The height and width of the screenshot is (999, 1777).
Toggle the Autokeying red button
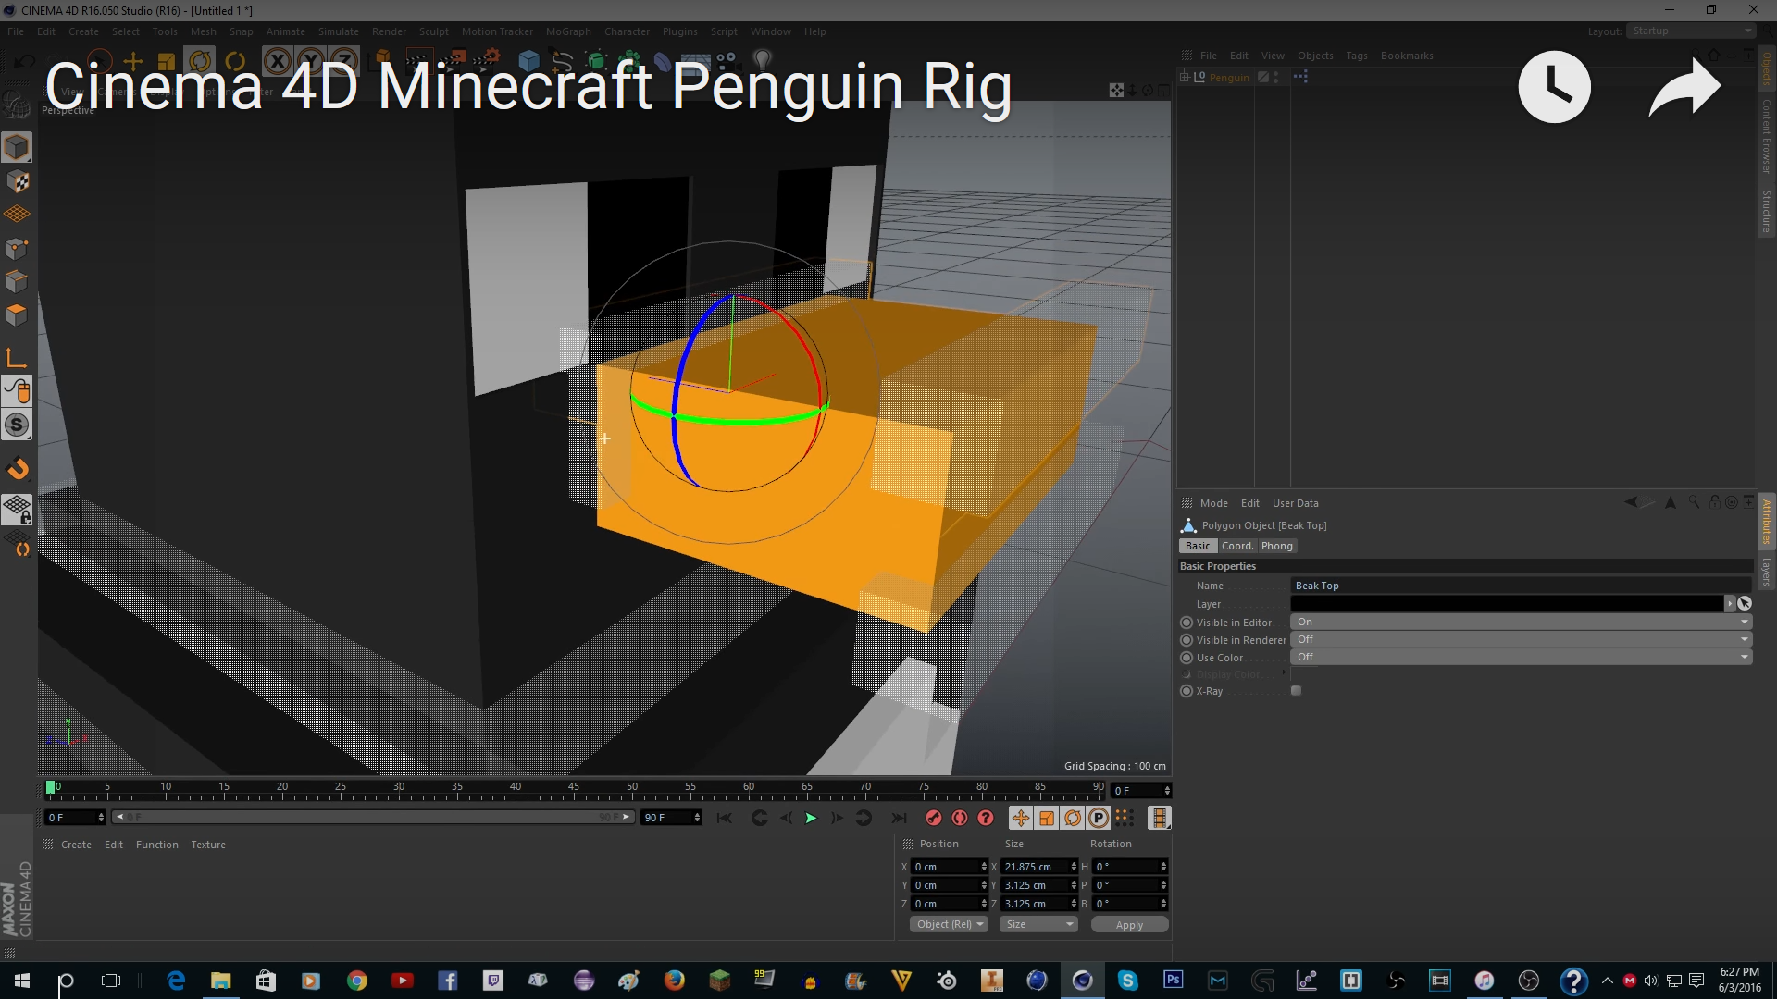(x=960, y=818)
